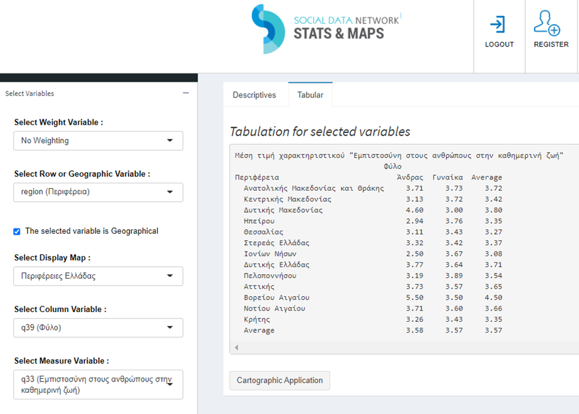Screen dimensions: 579x414
Task: Click the 'Περιφέρεια' header in table
Action: coord(257,178)
